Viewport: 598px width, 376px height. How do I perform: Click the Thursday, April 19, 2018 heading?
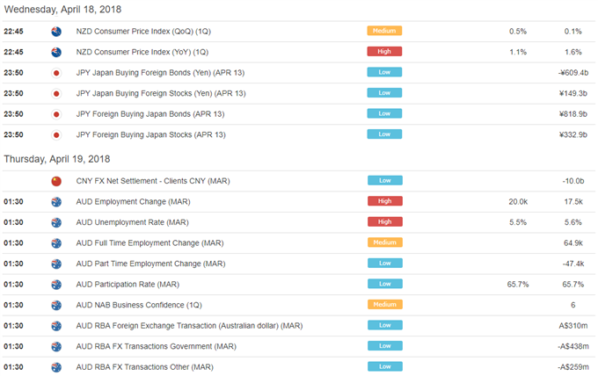pos(57,159)
